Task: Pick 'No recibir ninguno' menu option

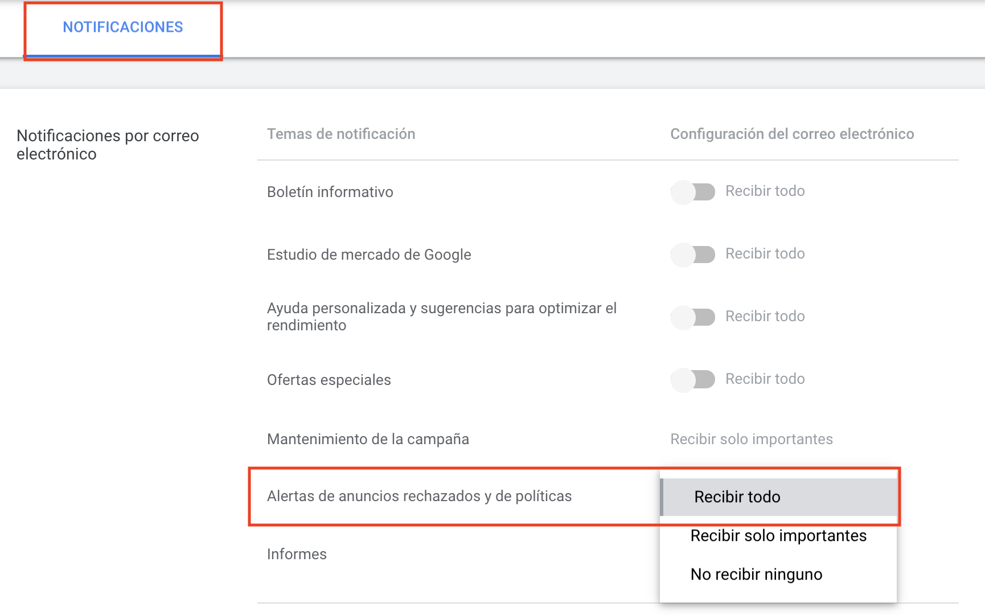Action: 778,575
